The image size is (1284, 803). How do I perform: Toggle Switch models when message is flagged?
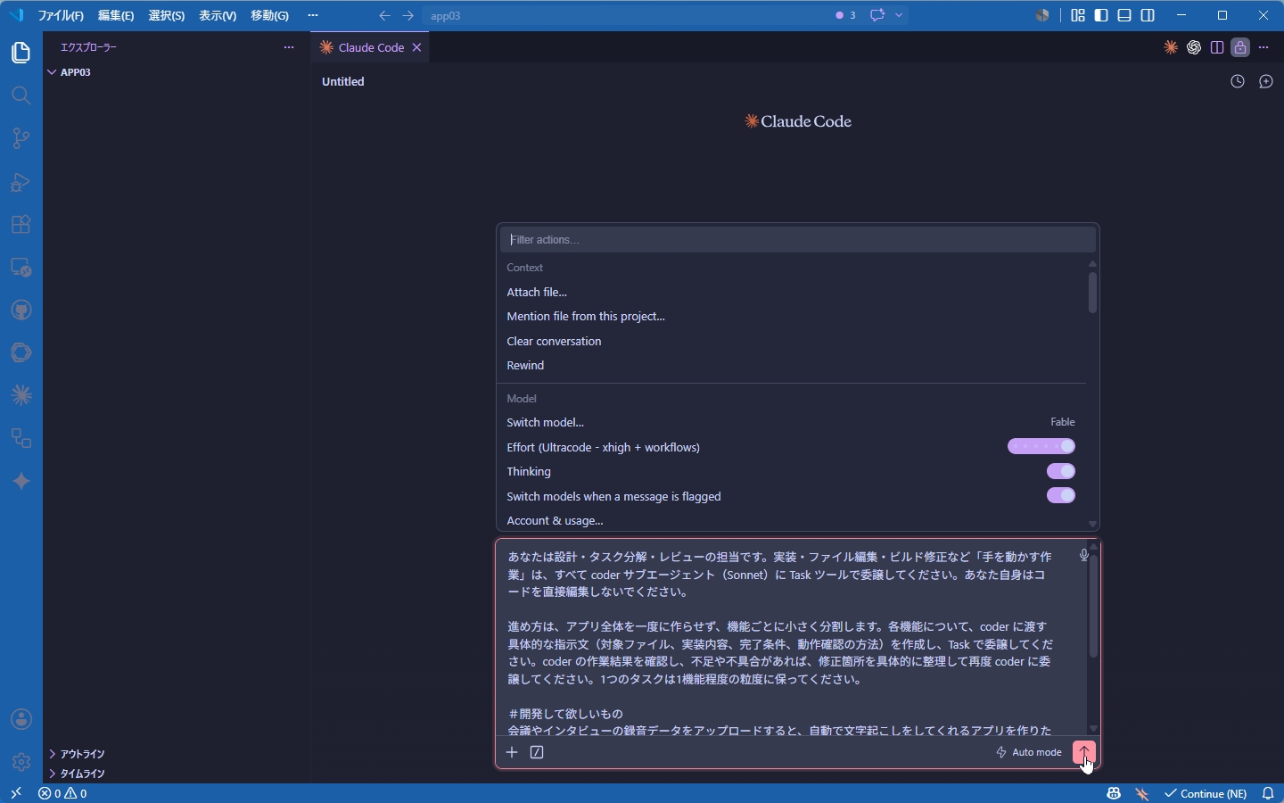1060,495
